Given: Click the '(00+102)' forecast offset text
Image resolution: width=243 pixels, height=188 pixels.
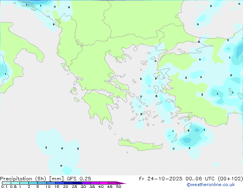Looking at the screenshot, I should (x=230, y=179).
